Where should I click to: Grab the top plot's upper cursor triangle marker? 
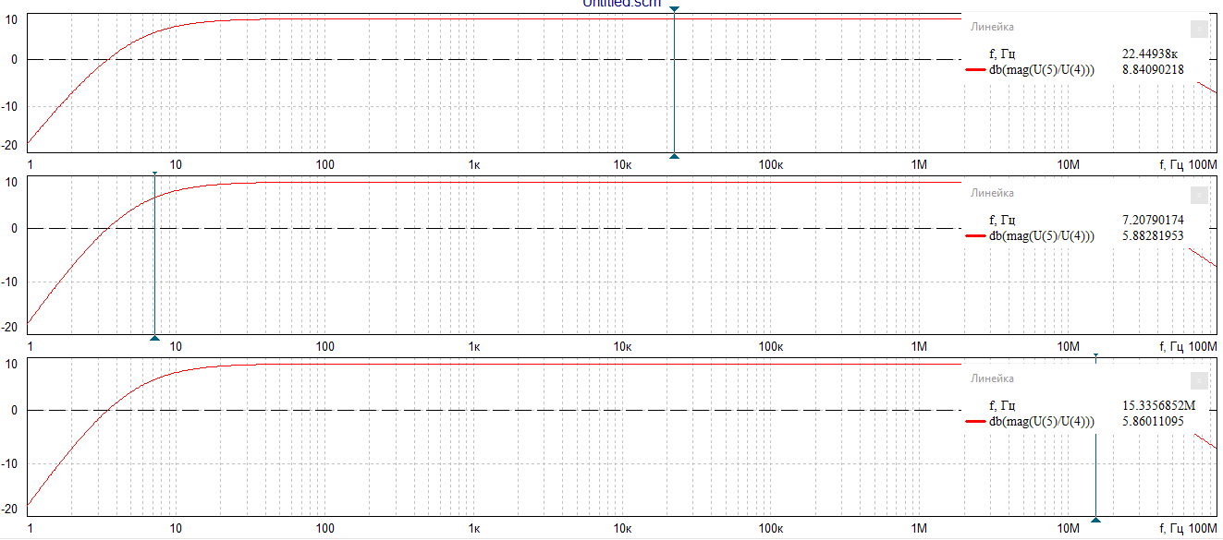pyautogui.click(x=674, y=8)
